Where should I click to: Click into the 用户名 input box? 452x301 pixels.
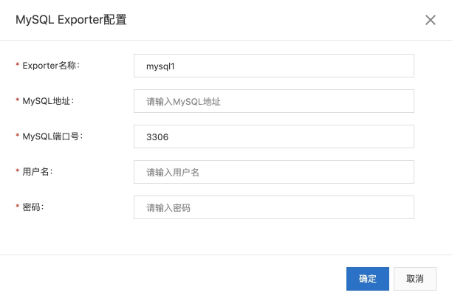(273, 172)
